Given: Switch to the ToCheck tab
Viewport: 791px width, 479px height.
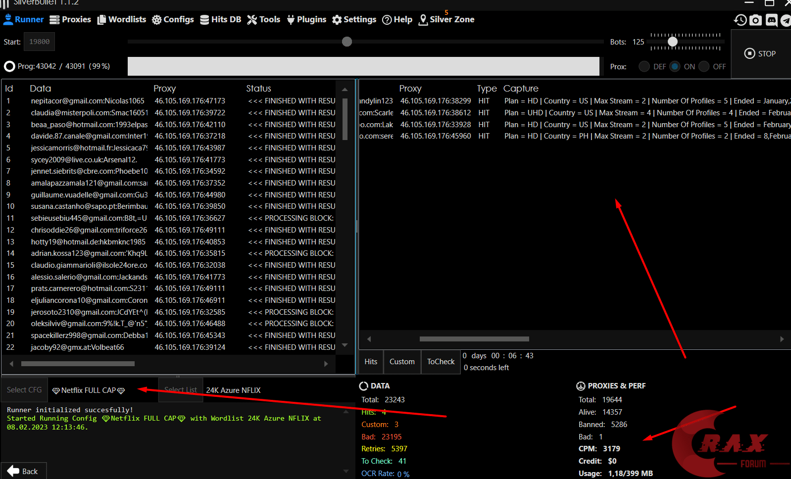Looking at the screenshot, I should pos(441,362).
